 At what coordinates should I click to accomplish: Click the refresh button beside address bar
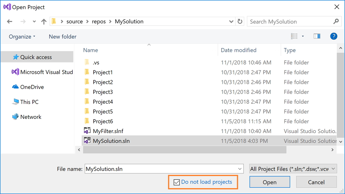coord(240,22)
